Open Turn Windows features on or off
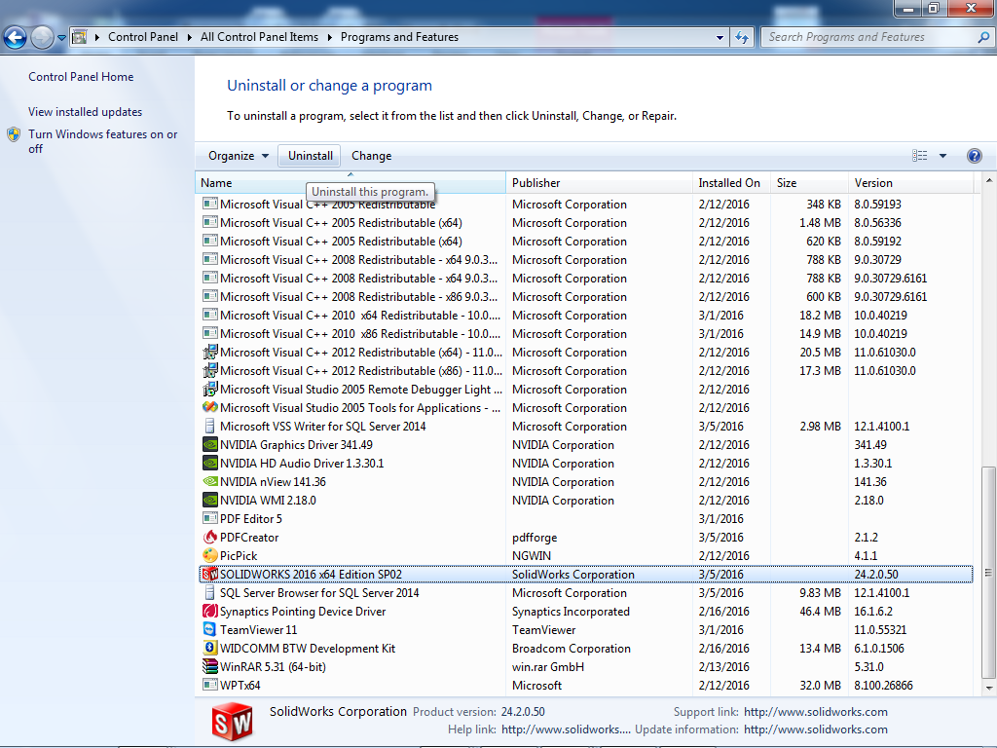 click(x=103, y=141)
